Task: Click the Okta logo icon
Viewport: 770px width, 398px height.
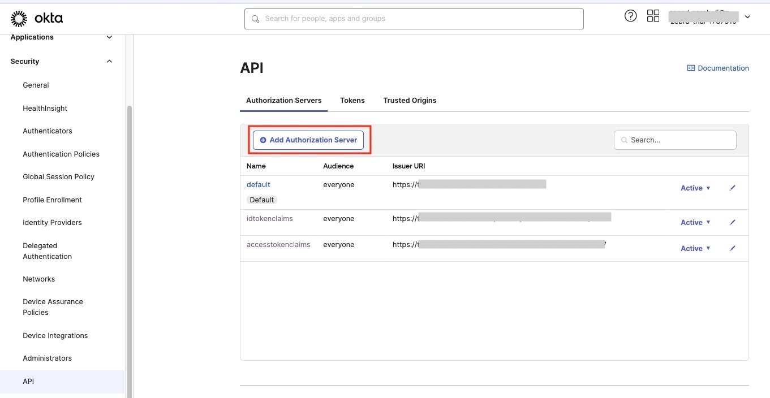Action: [x=19, y=19]
